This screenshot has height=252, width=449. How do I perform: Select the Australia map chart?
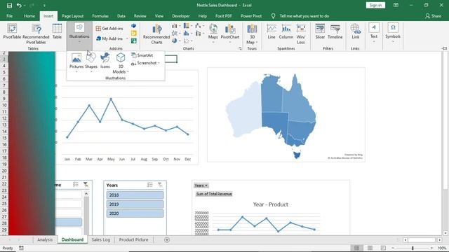click(286, 115)
